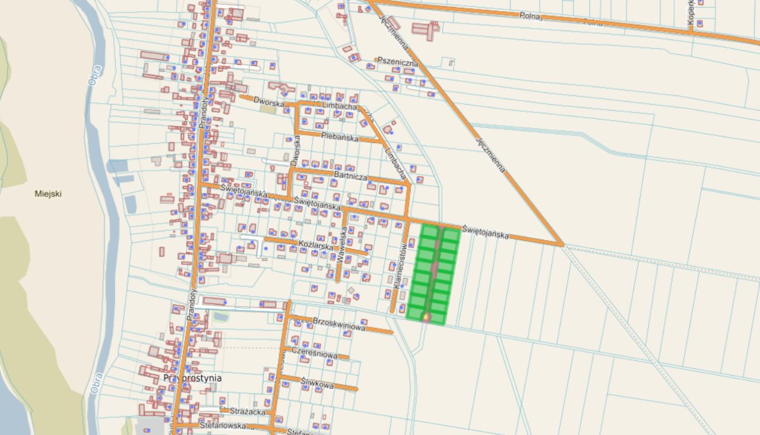Select the Plebańska street label

pos(340,137)
